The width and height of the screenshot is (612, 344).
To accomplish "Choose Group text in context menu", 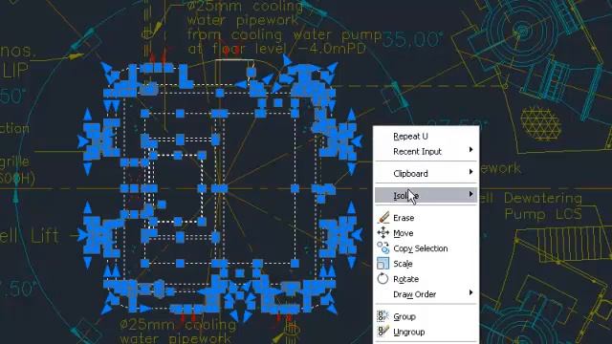I will pos(404,316).
